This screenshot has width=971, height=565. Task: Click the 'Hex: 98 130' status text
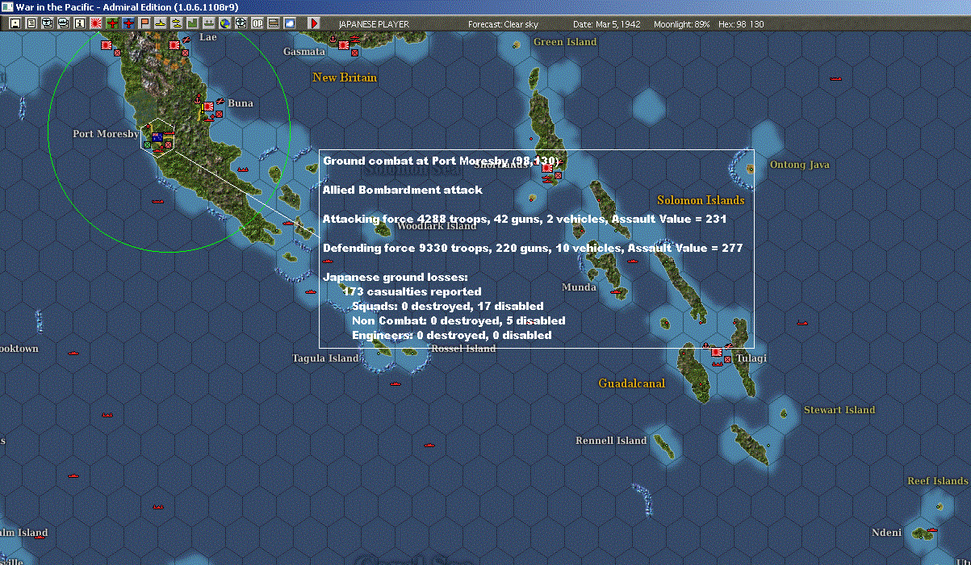740,24
